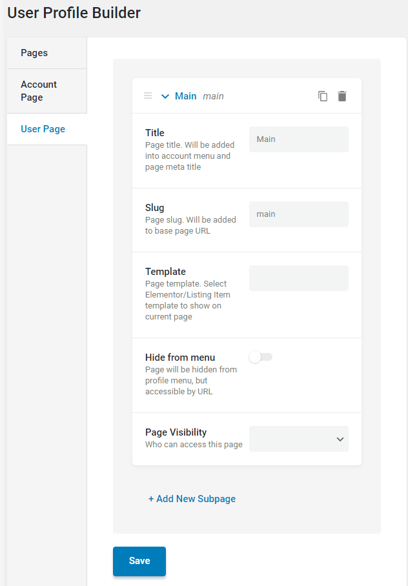Duplicate the Main subpage with copy icon
Viewport: 408px width, 586px height.
tap(323, 96)
